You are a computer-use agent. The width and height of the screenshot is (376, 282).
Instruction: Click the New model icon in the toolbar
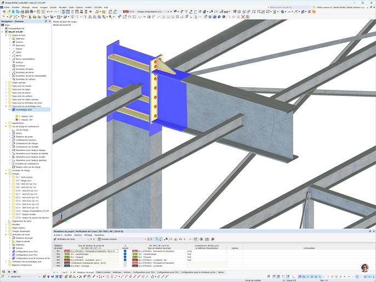[x=4, y=12]
